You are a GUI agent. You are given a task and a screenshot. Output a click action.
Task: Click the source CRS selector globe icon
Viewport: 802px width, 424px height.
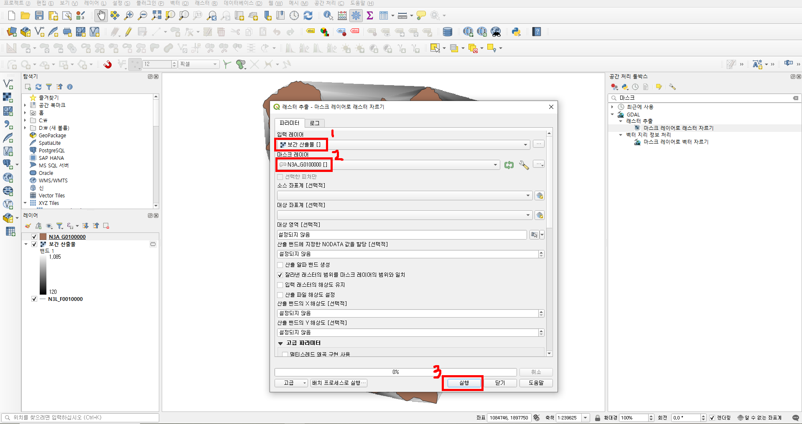pos(540,196)
